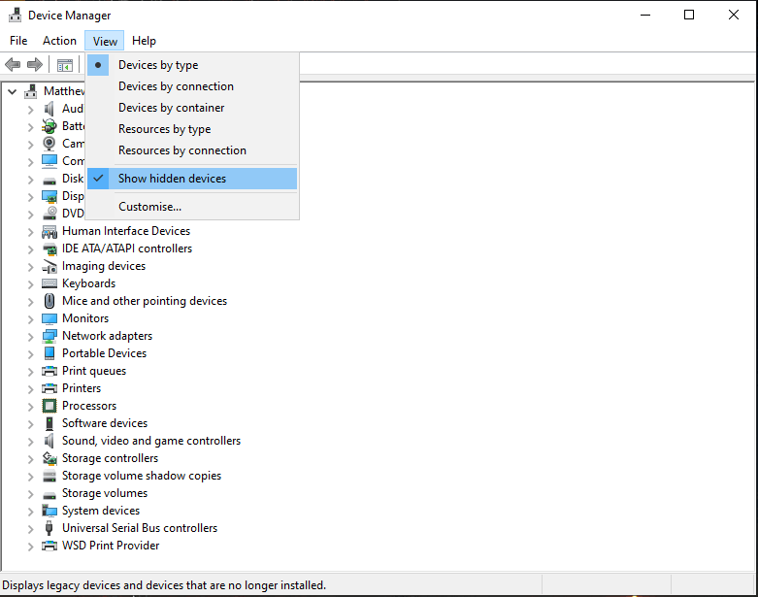758x597 pixels.
Task: Select Imaging devices tree row
Action: [x=104, y=266]
